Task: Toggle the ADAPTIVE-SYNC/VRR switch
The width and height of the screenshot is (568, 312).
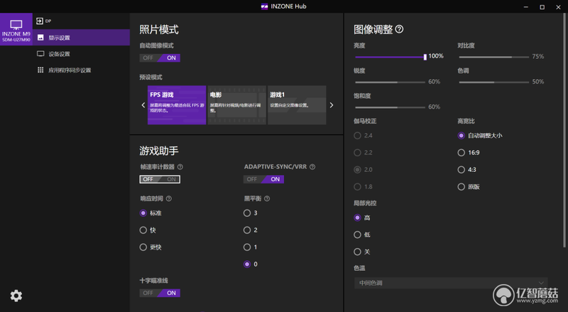Action: (263, 179)
